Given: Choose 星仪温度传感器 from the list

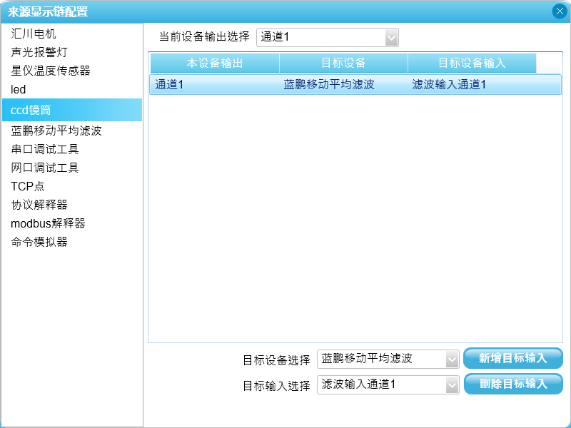Looking at the screenshot, I should pos(50,71).
